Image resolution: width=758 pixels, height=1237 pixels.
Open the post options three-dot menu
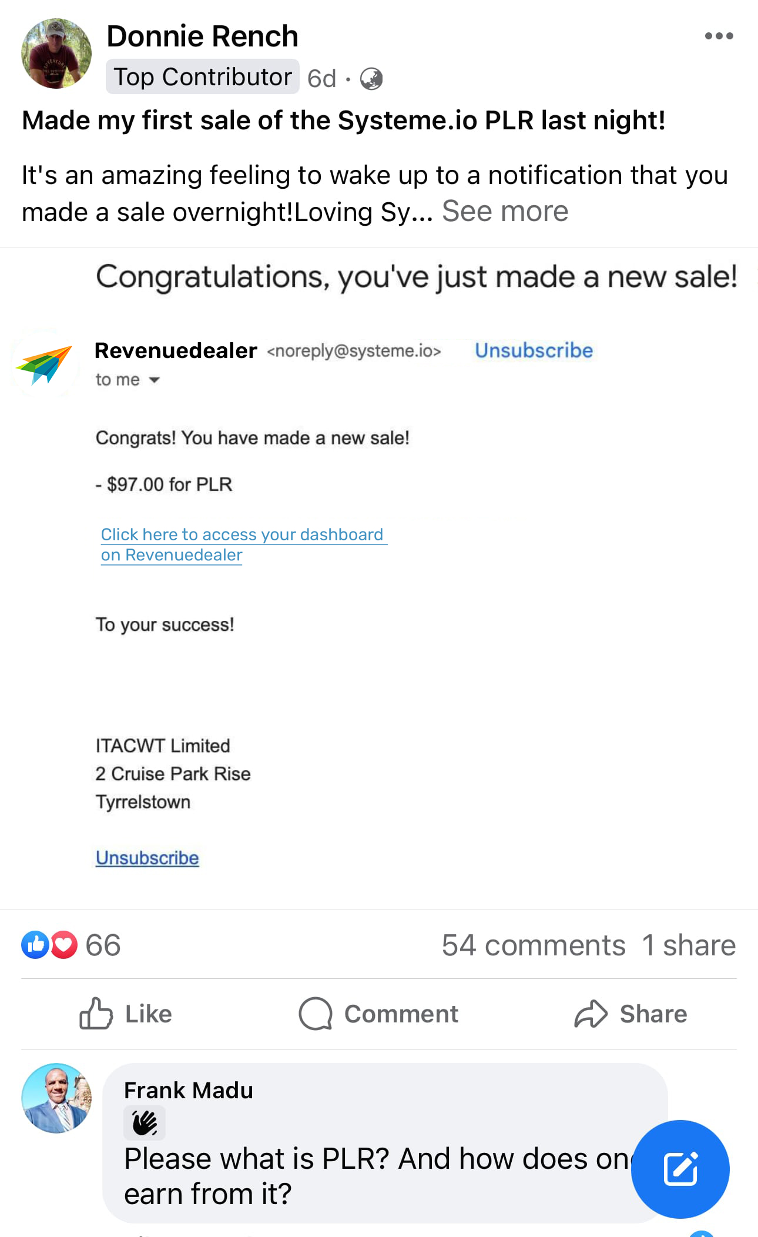point(719,36)
